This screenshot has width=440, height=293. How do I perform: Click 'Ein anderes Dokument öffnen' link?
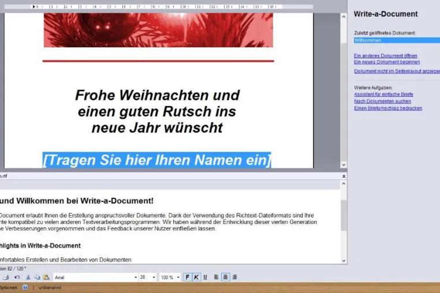point(385,55)
